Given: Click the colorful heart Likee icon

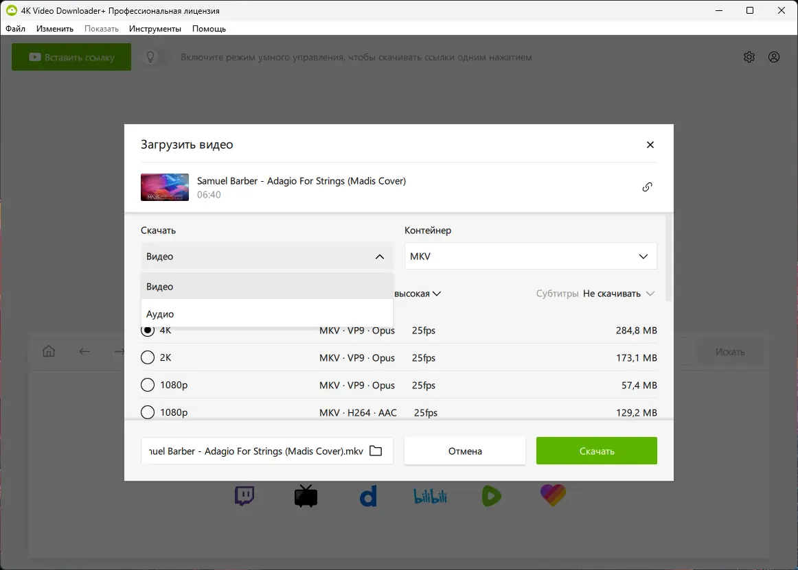Looking at the screenshot, I should point(554,496).
